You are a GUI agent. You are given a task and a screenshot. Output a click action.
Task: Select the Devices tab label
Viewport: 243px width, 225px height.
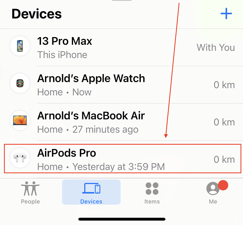pyautogui.click(x=91, y=201)
